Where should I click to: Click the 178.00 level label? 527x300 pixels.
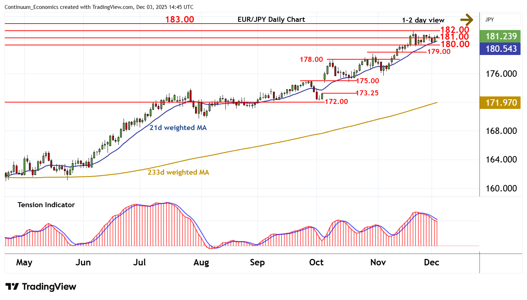(311, 60)
